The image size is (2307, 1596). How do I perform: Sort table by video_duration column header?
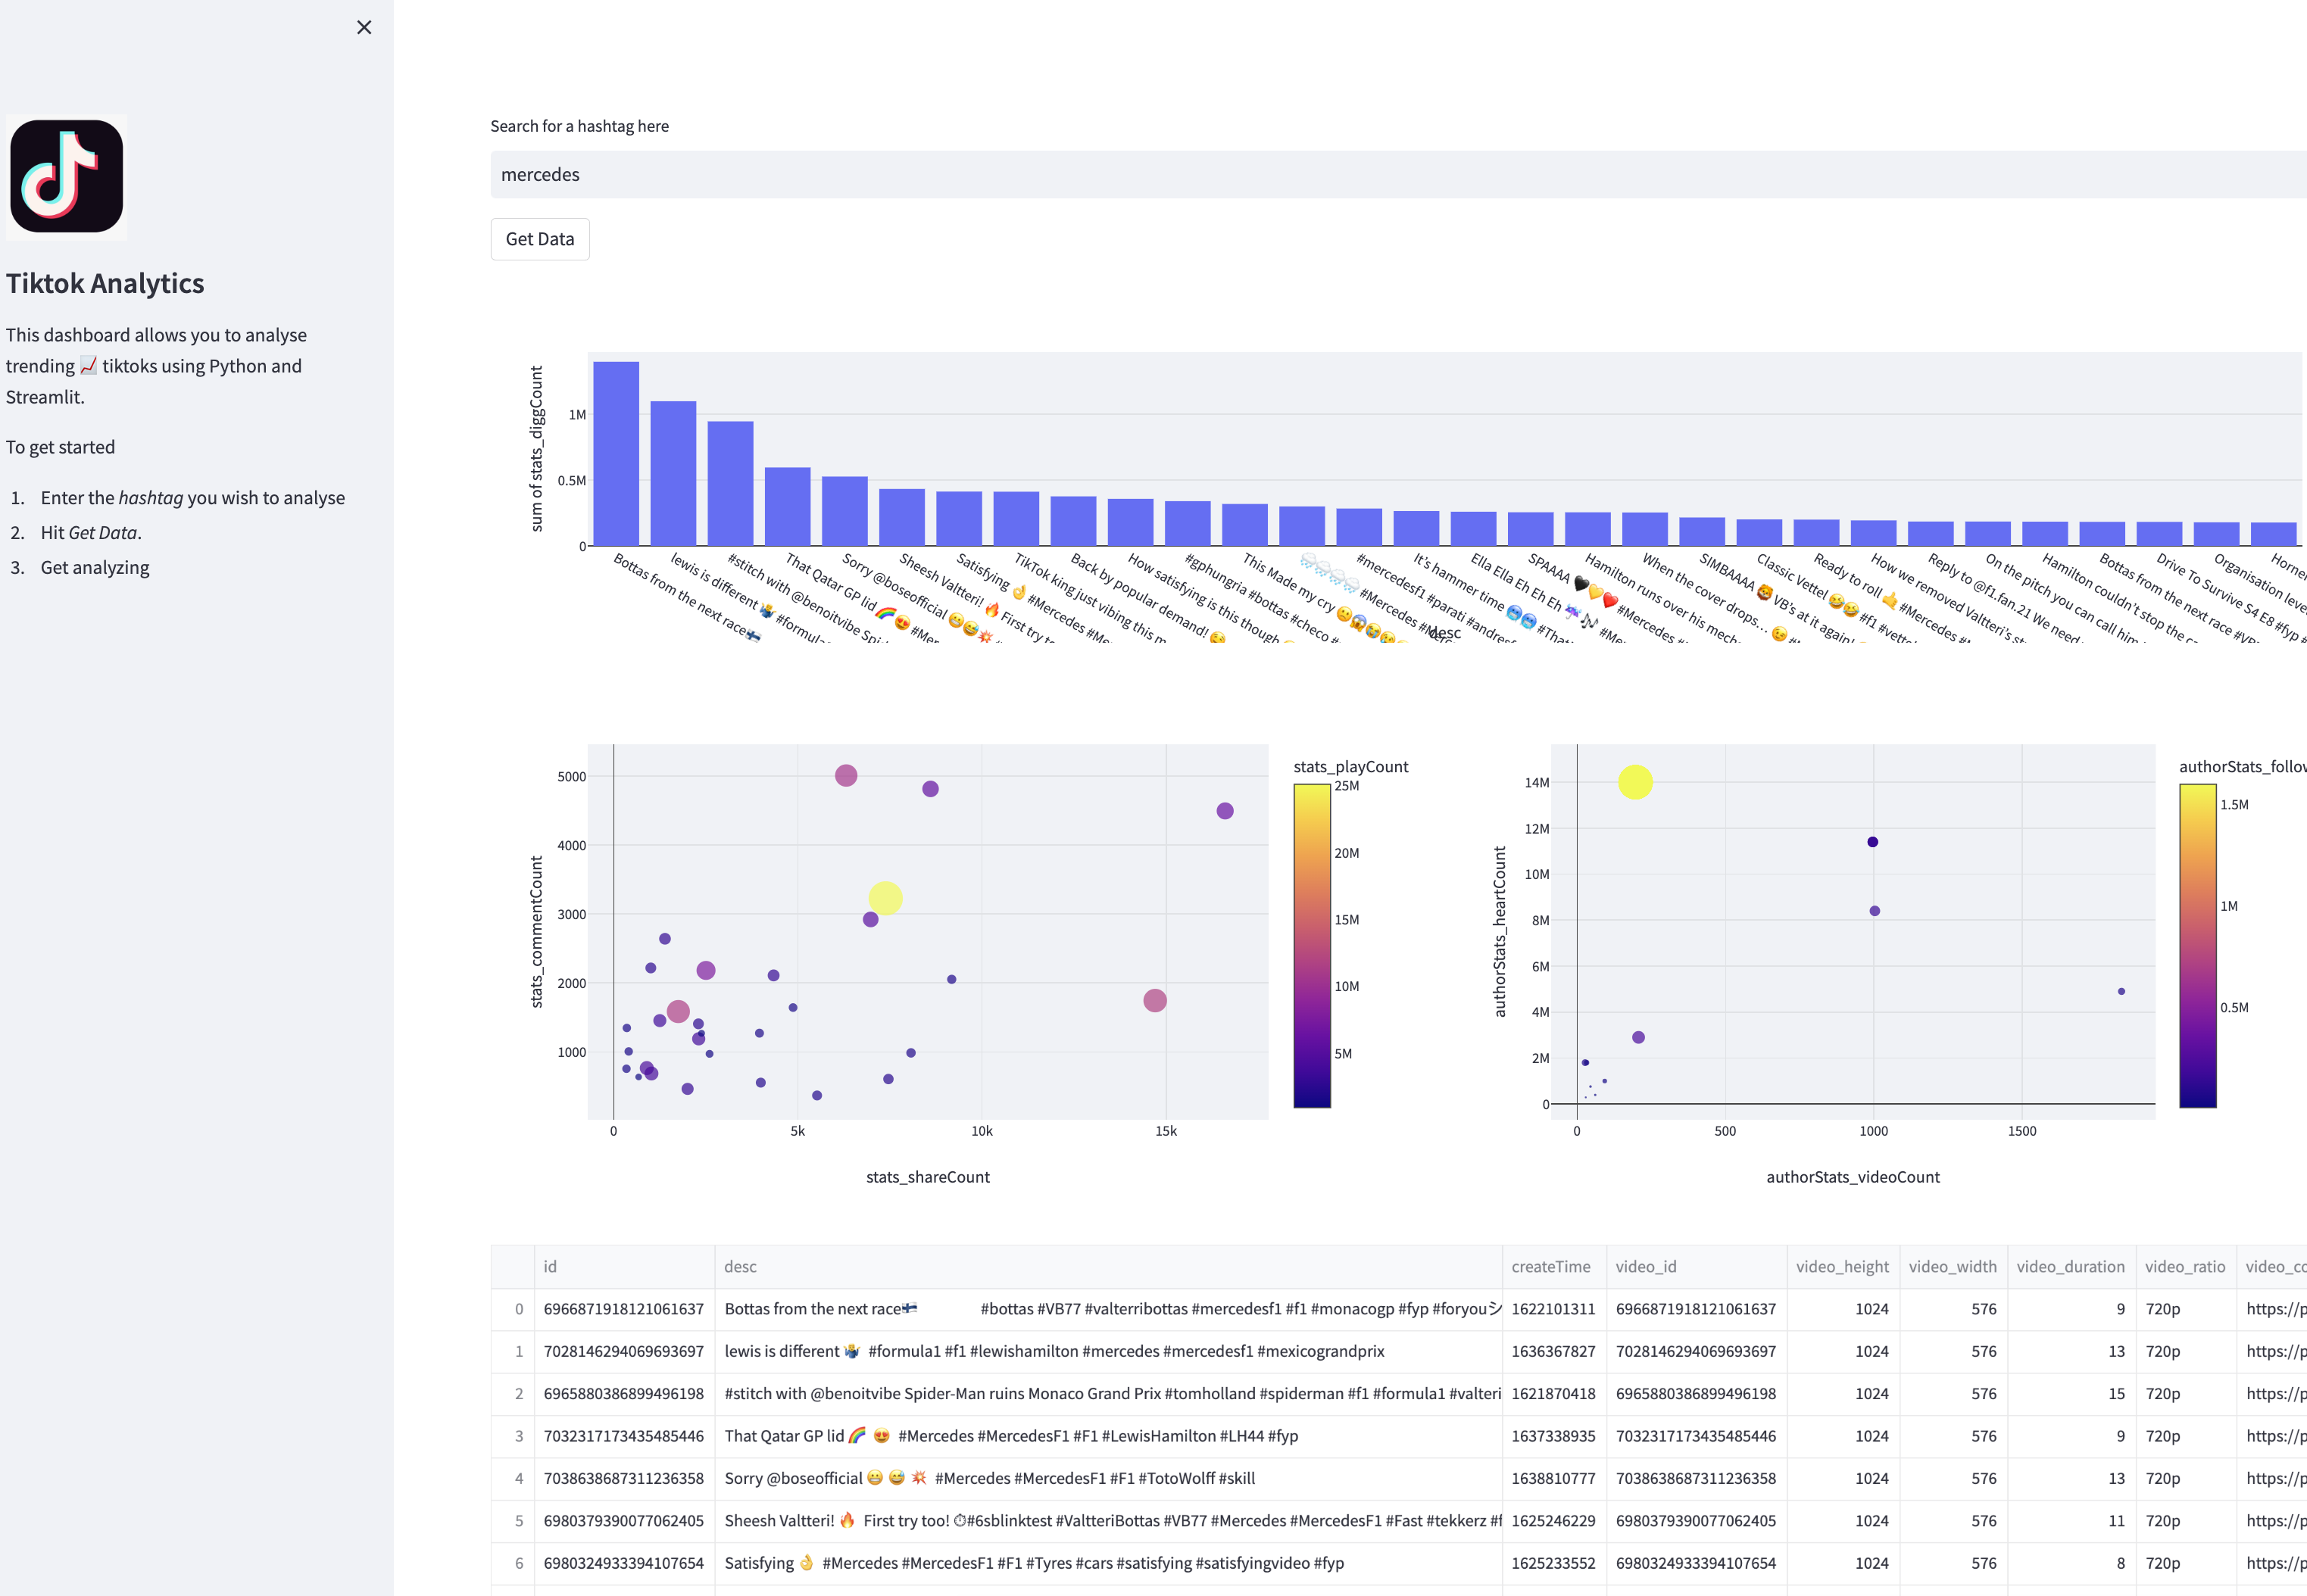click(2071, 1266)
